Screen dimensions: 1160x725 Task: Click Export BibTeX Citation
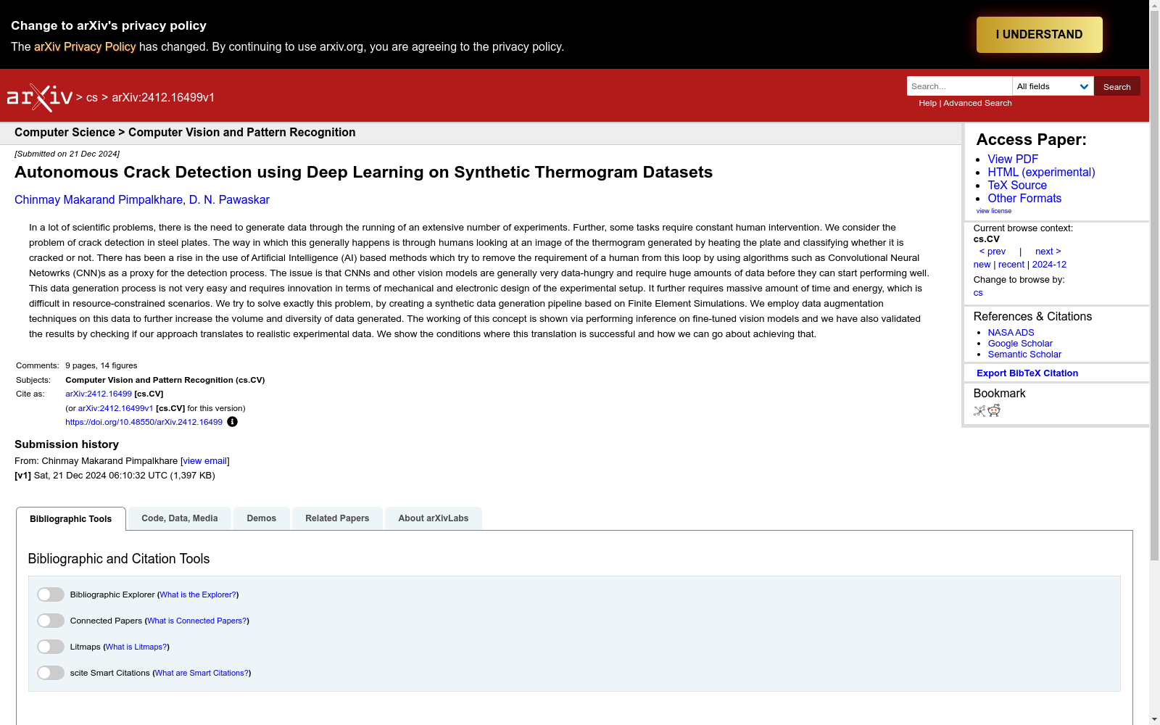click(1027, 373)
